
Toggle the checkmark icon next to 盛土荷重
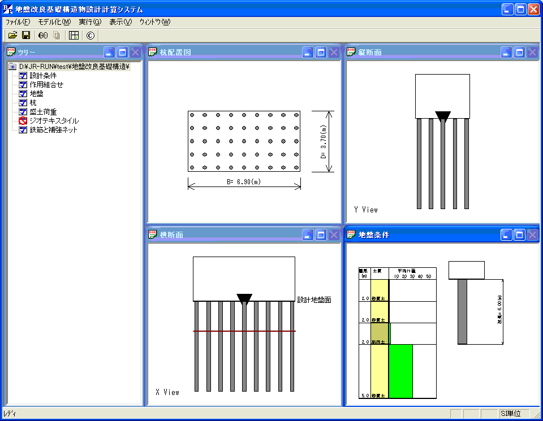(x=23, y=112)
